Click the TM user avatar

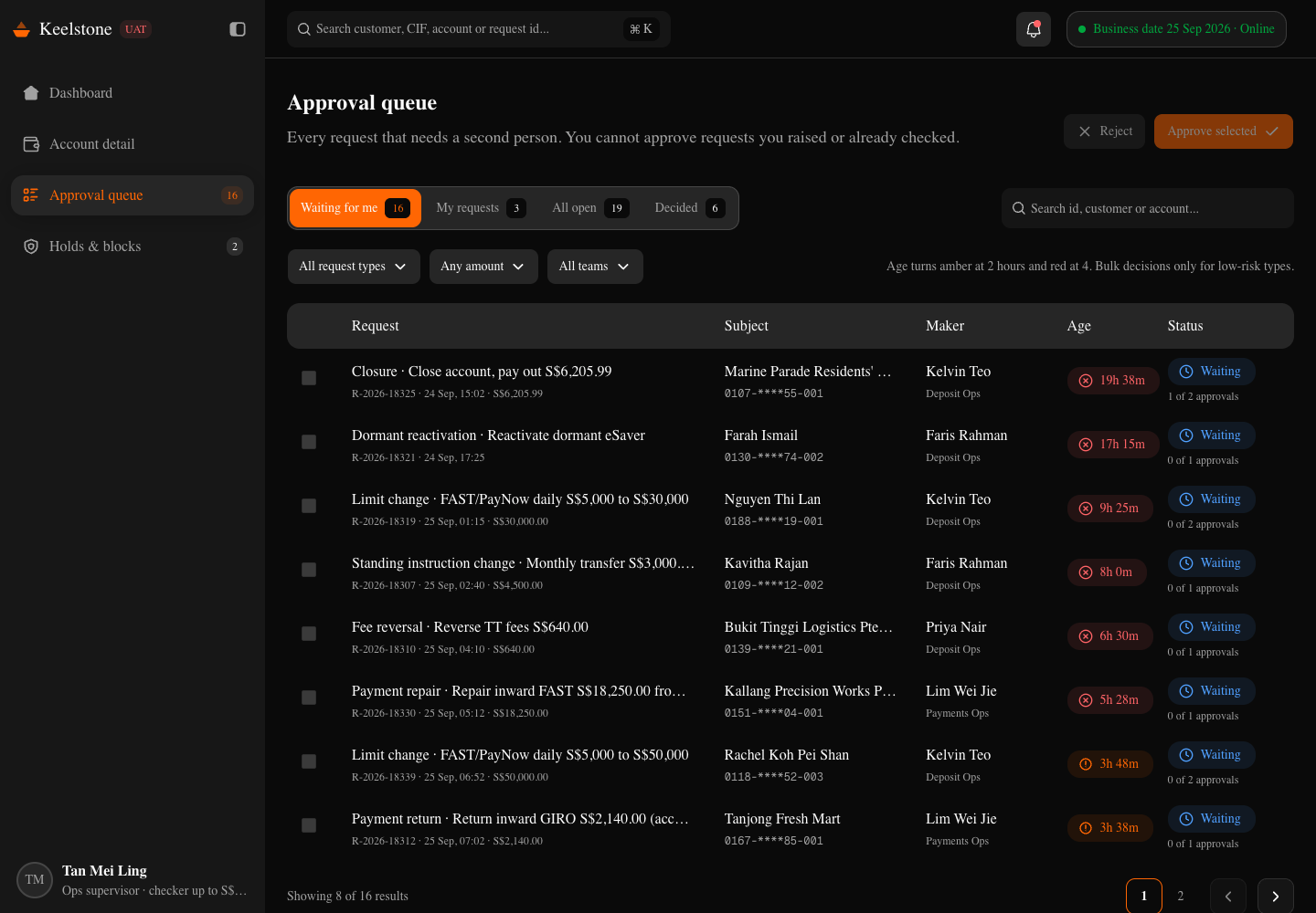click(35, 880)
